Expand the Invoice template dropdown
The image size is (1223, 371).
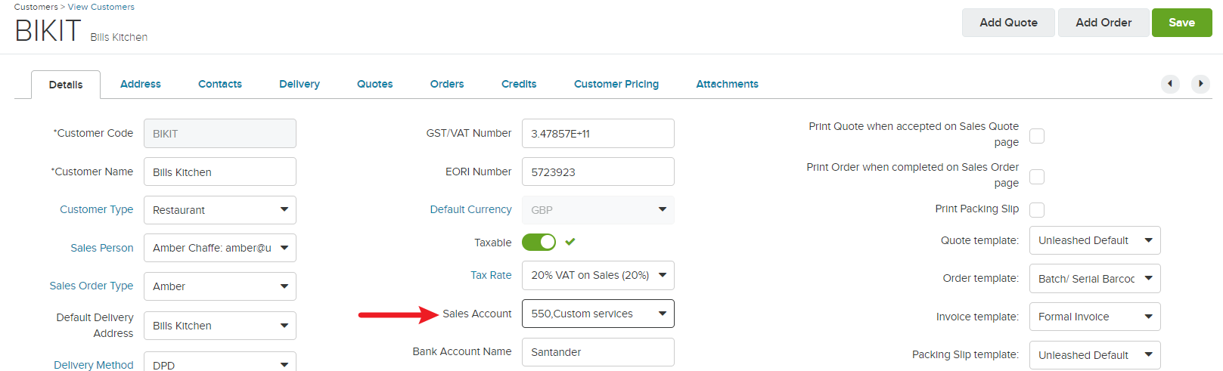[1094, 317]
